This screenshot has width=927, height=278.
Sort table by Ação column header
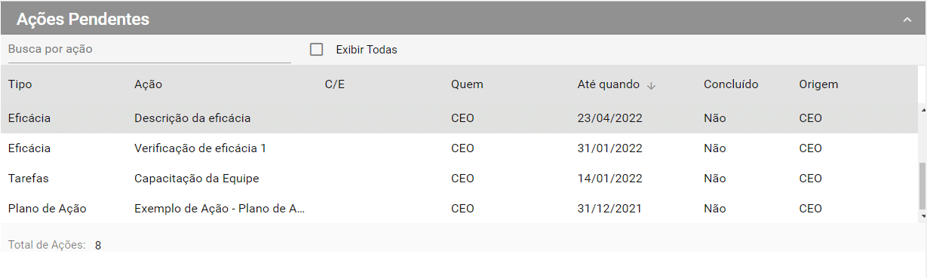point(148,84)
